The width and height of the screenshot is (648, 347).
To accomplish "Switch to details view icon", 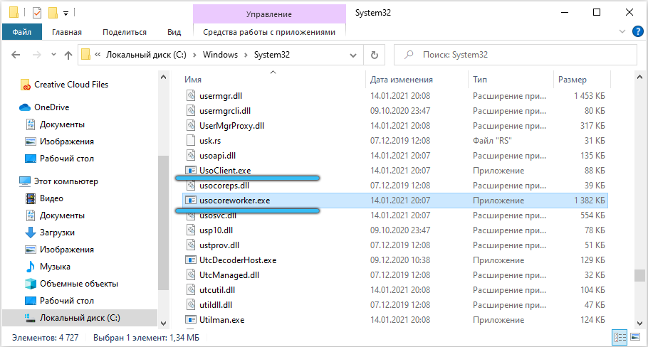I will 620,337.
